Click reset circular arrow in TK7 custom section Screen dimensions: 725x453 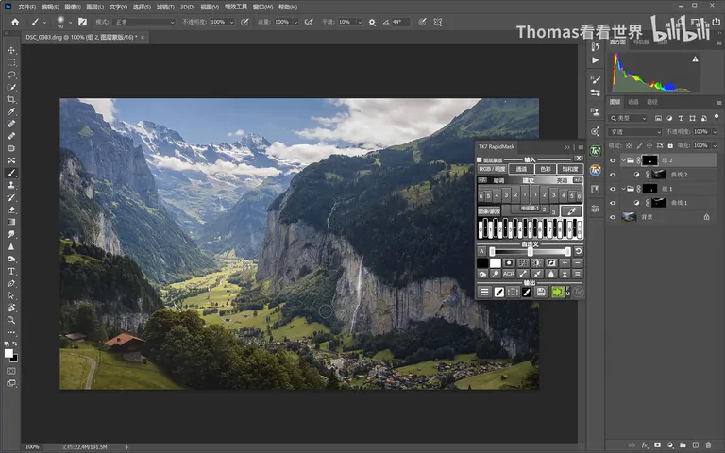click(578, 251)
